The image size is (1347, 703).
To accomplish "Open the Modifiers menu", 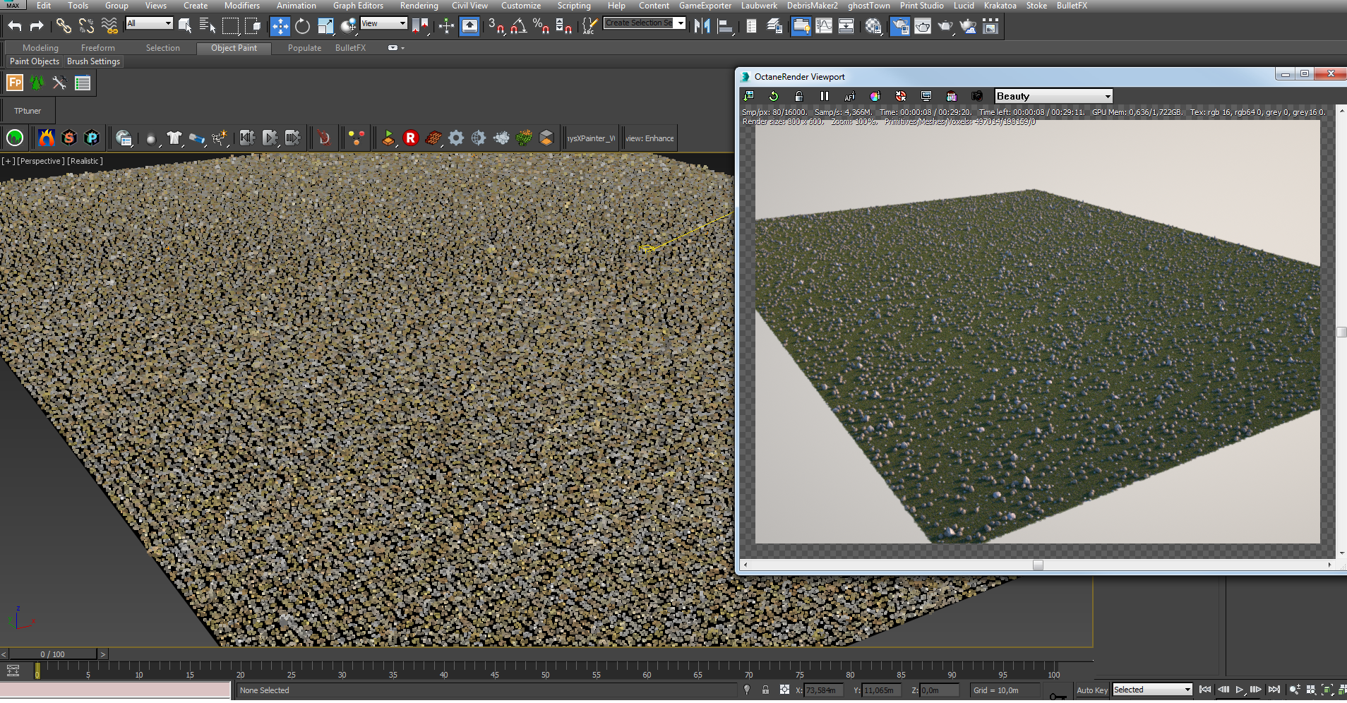I will point(242,6).
